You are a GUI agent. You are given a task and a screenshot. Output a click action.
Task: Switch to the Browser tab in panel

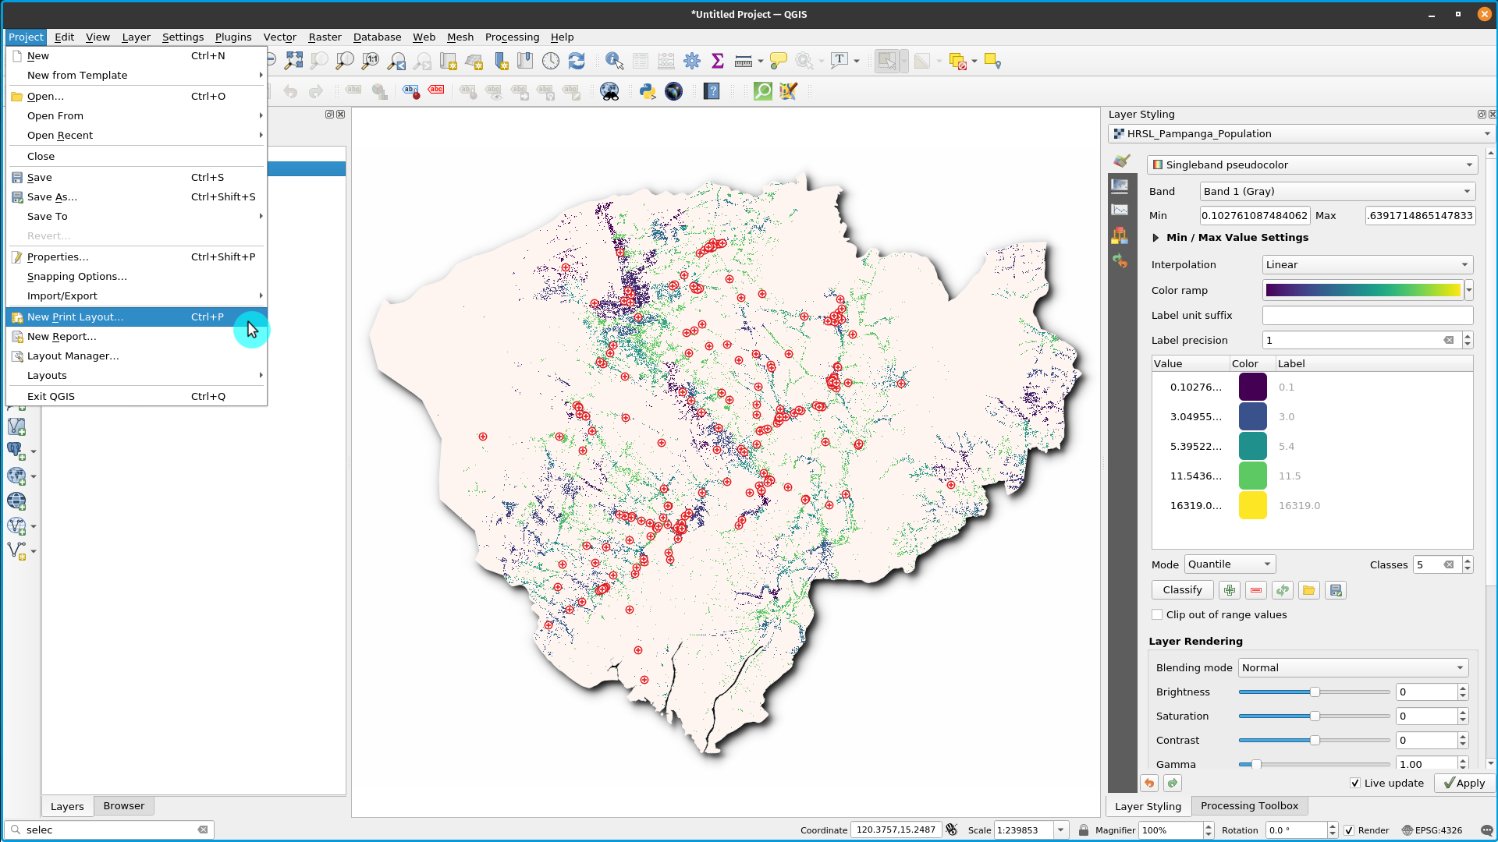click(x=123, y=805)
